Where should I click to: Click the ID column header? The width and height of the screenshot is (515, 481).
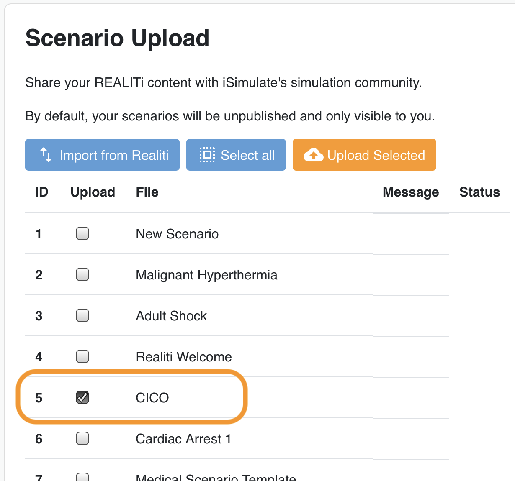pyautogui.click(x=41, y=192)
